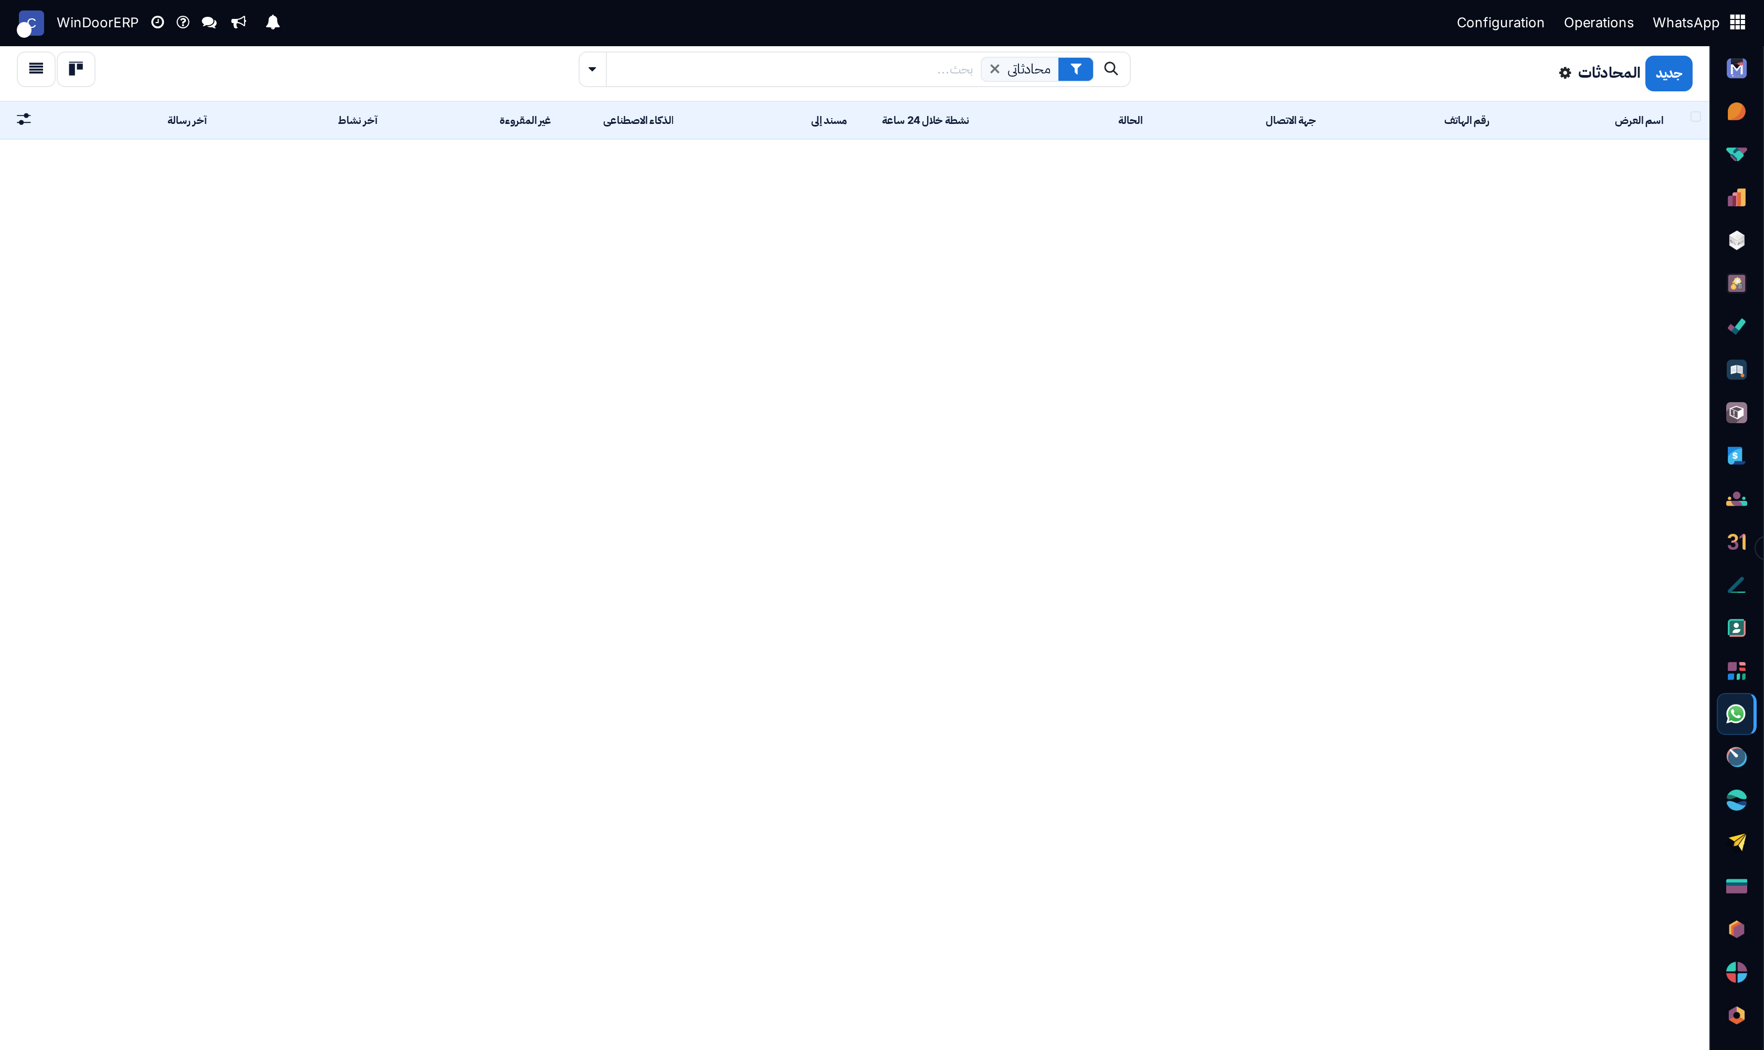
Task: Open optional columns settings in table header
Action: (x=24, y=120)
